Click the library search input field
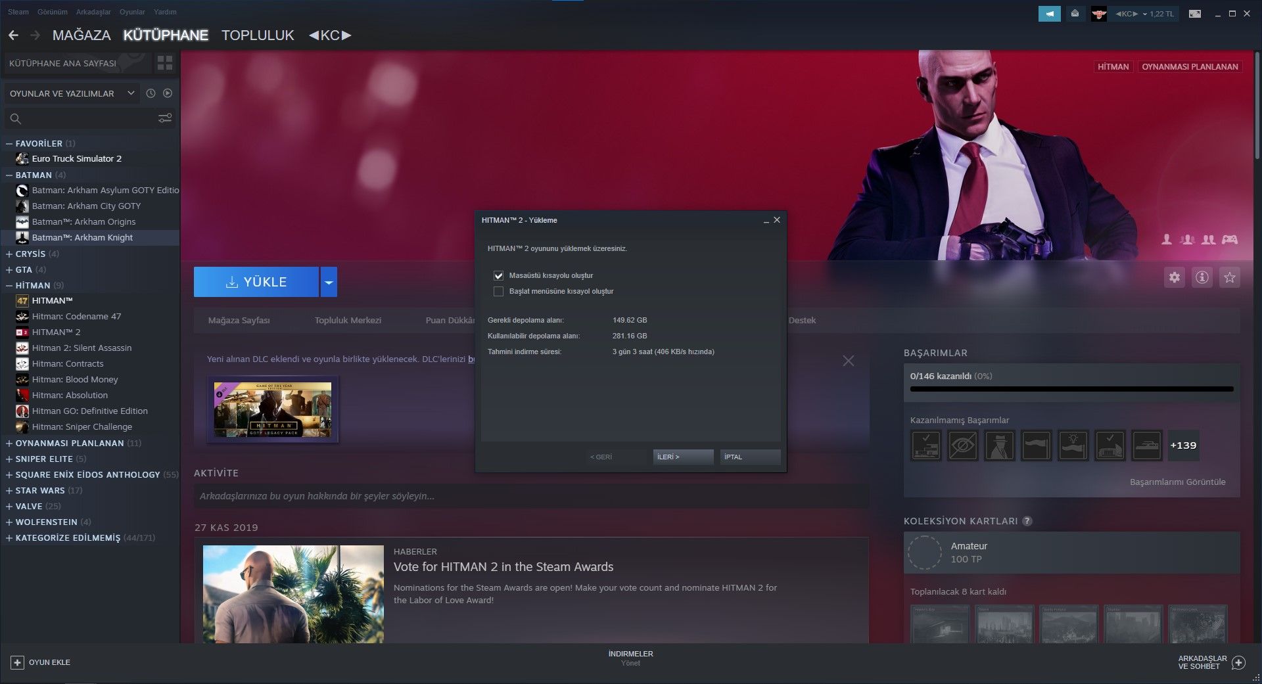This screenshot has width=1262, height=684. [x=89, y=119]
